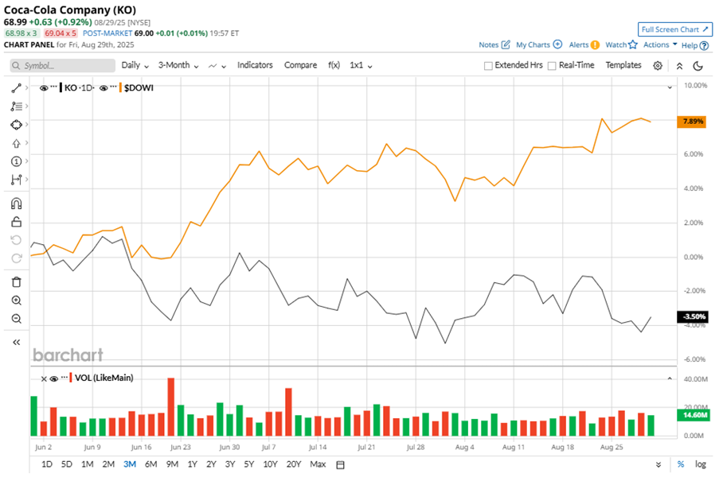
Task: Select the 20Y range button
Action: (x=294, y=464)
